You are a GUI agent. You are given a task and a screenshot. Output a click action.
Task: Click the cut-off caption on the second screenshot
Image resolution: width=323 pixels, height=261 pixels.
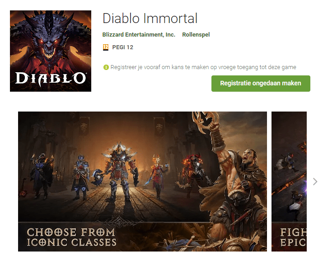[x=293, y=237]
